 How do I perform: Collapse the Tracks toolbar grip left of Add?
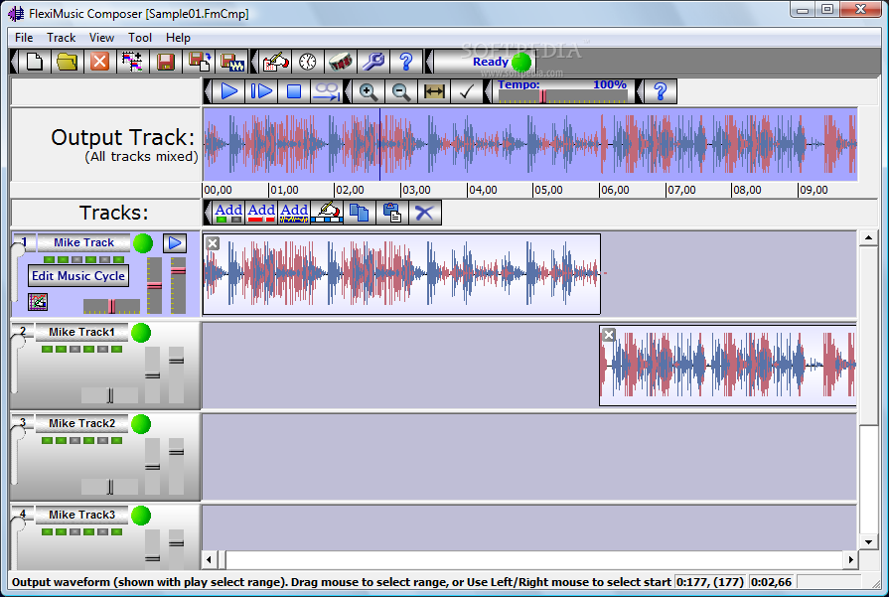[x=208, y=213]
